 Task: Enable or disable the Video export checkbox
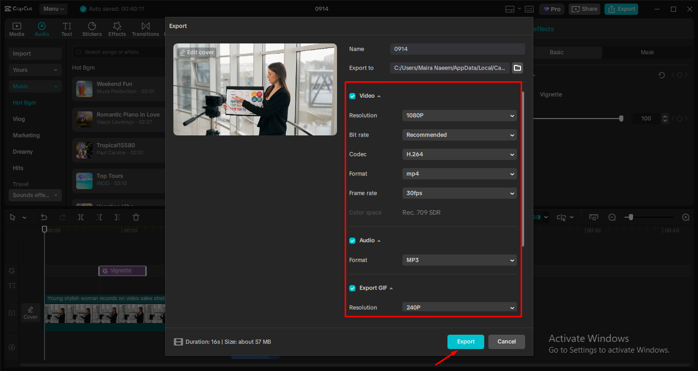tap(352, 96)
